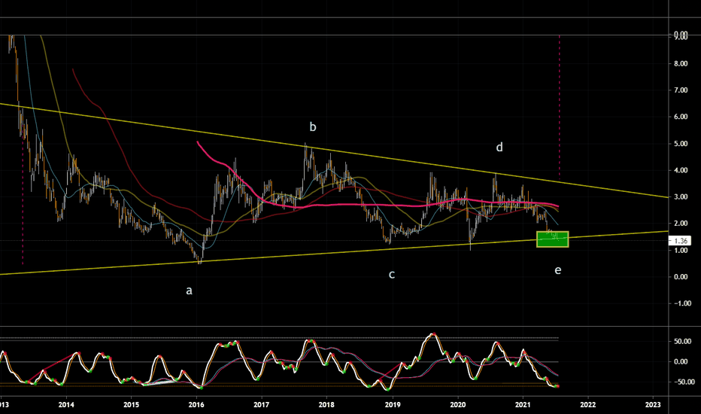Click the 2023 label on time axis
Viewport: 701px width, 414px height.
[x=653, y=405]
